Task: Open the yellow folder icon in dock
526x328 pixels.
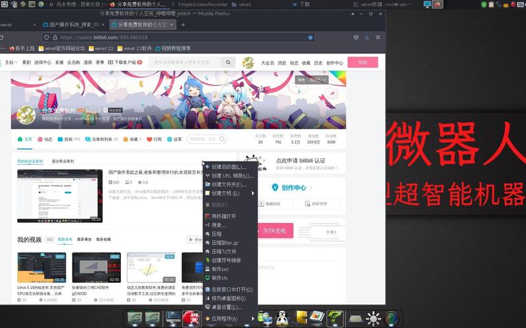Action: (301, 318)
